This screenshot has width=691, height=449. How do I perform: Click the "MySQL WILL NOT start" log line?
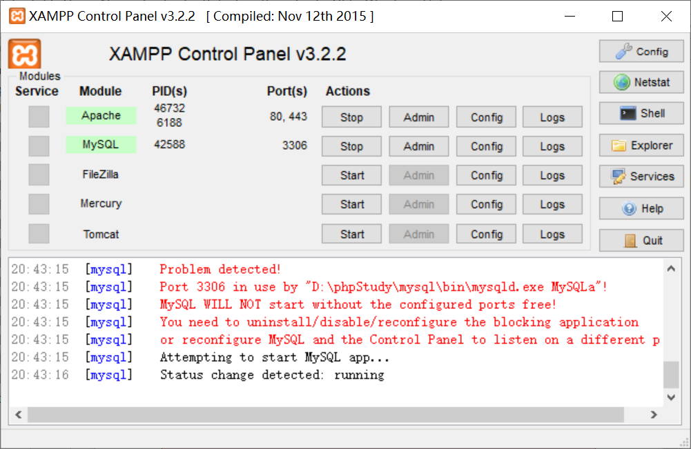(358, 304)
